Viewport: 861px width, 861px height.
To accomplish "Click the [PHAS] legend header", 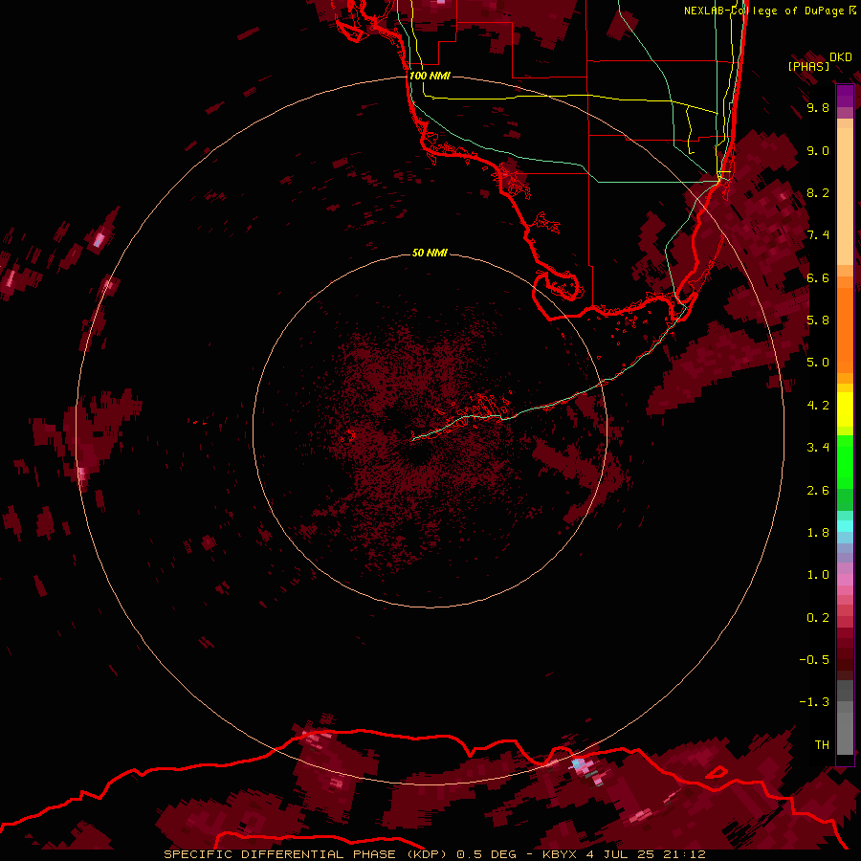I will pos(808,66).
